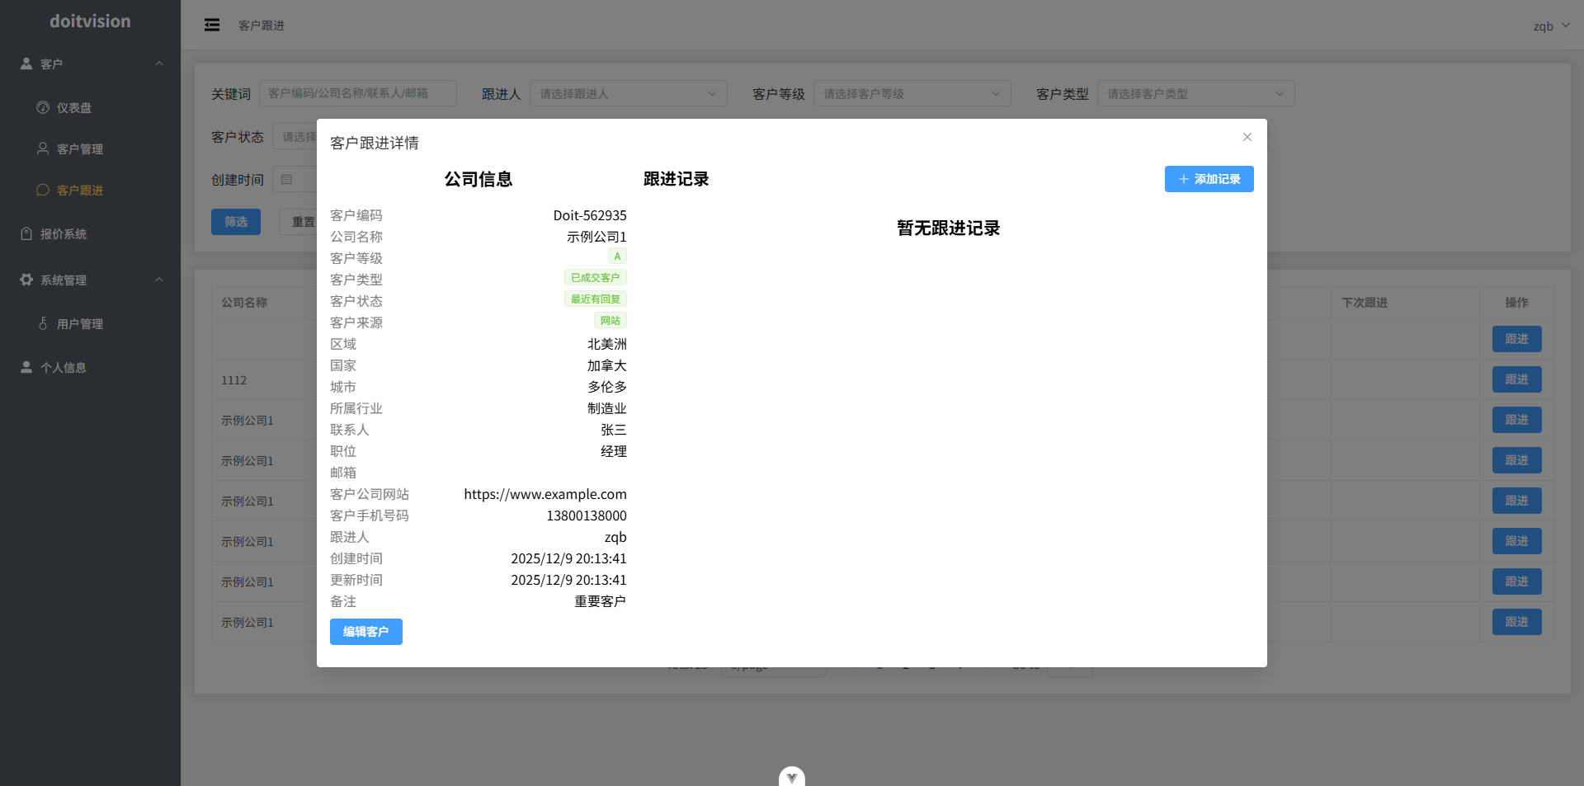Click the https://www.example.com website value
Viewport: 1584px width, 786px height.
tap(545, 494)
